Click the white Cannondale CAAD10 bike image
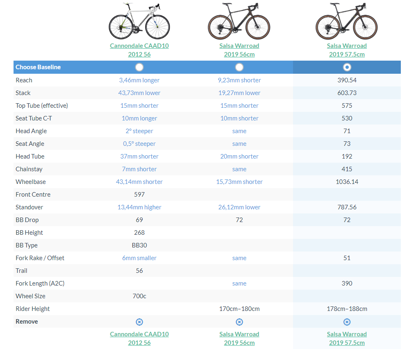This screenshot has width=416, height=356. (139, 21)
